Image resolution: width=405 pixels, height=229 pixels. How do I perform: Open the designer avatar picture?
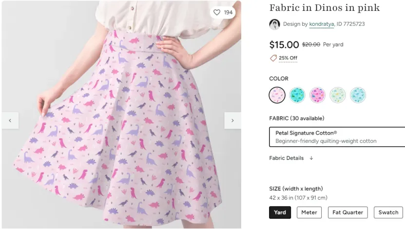274,24
